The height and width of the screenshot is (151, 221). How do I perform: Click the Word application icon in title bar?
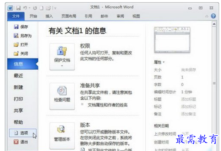pos(10,8)
